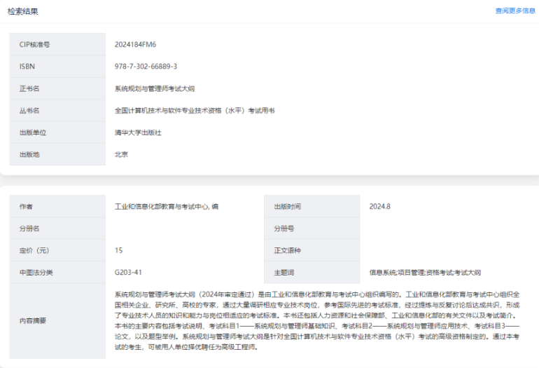The height and width of the screenshot is (368, 539).
Task: Click the 分册号 field label
Action: pyautogui.click(x=284, y=229)
